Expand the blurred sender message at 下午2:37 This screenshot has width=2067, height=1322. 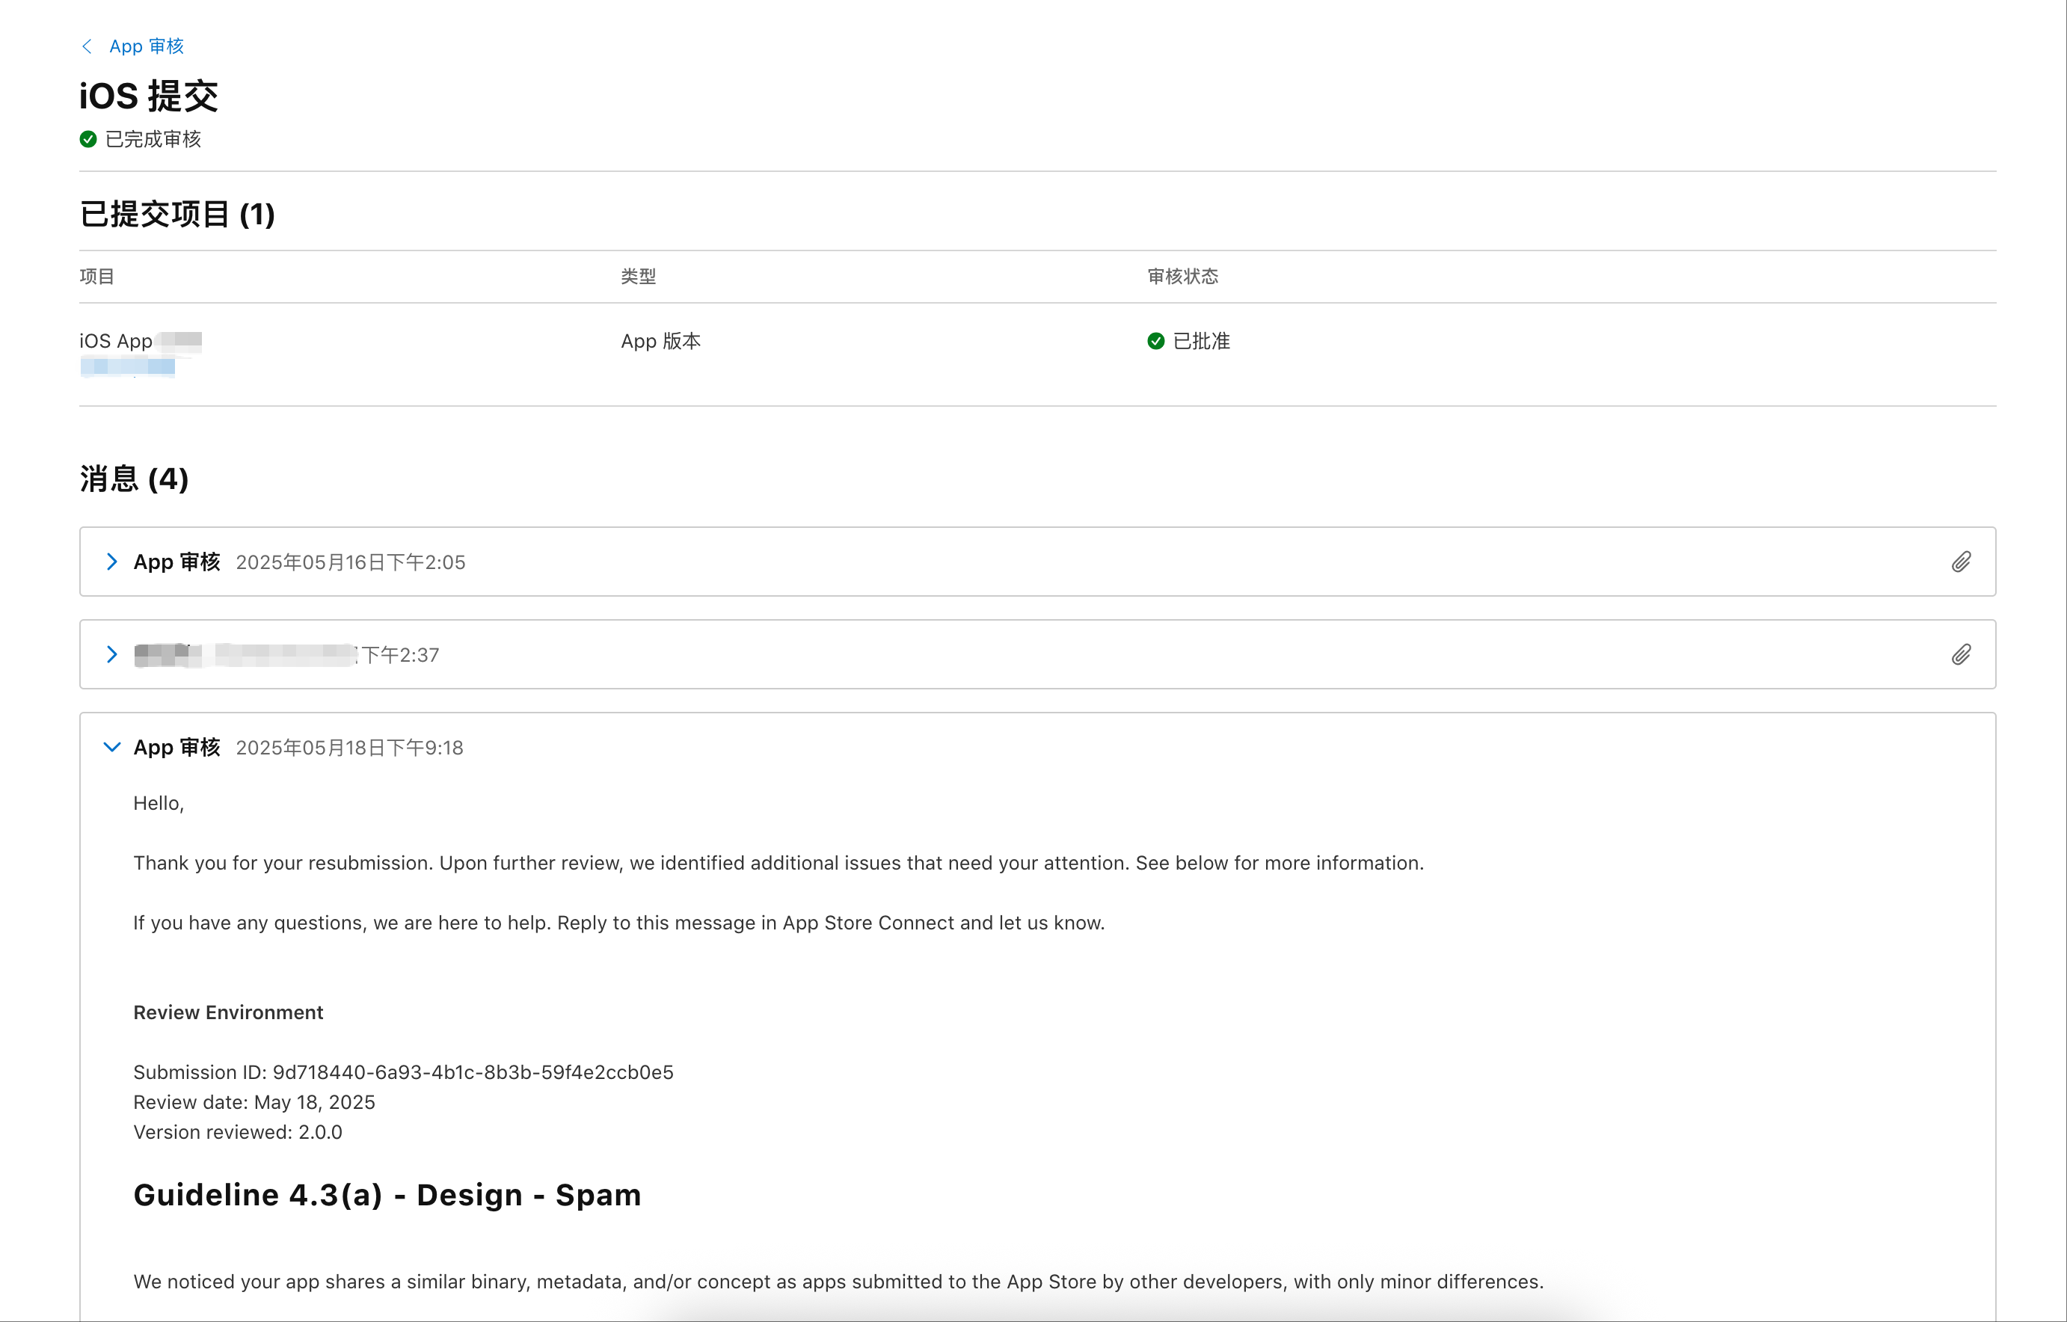(111, 654)
